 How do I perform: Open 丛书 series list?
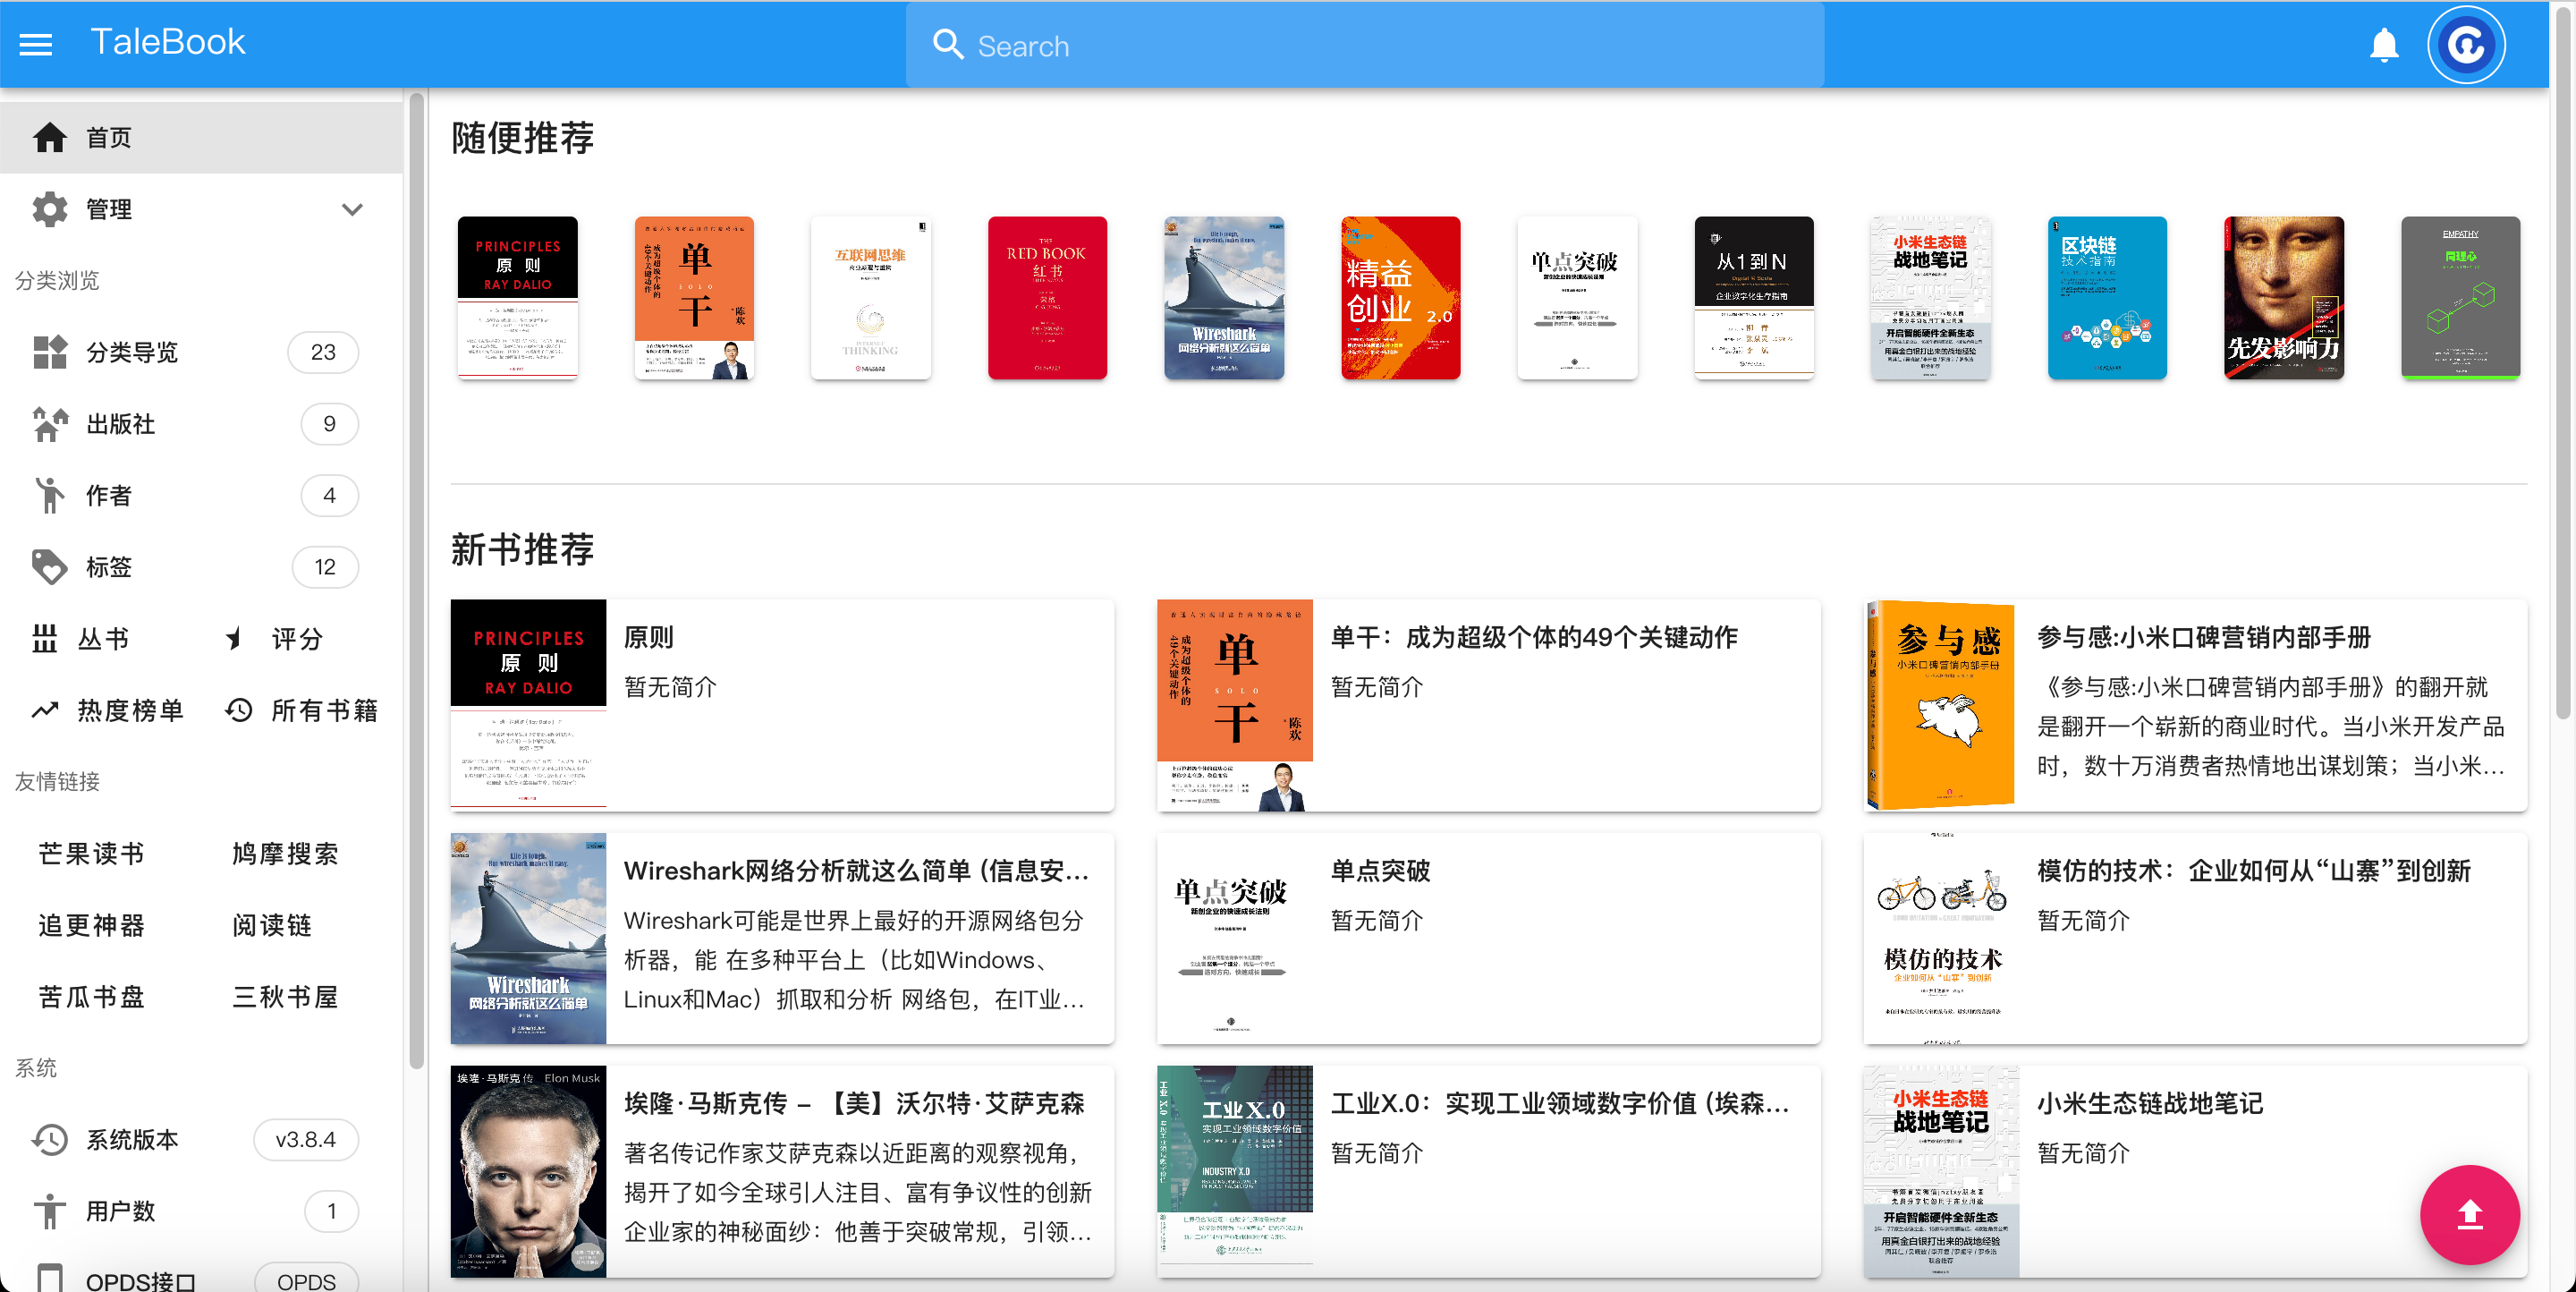103,639
